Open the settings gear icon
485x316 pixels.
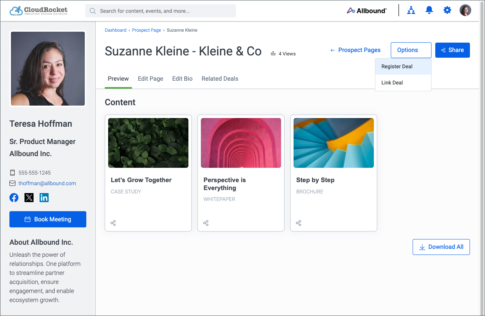pyautogui.click(x=447, y=10)
